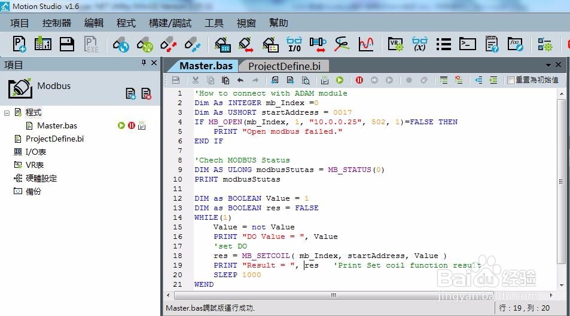Open the 控制器 menu
Screen dimensions: 570x316
point(57,23)
